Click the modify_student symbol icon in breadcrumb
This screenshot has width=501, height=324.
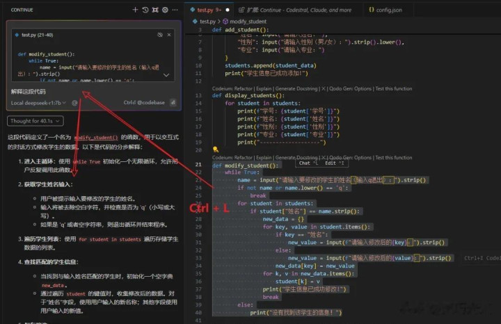(225, 22)
